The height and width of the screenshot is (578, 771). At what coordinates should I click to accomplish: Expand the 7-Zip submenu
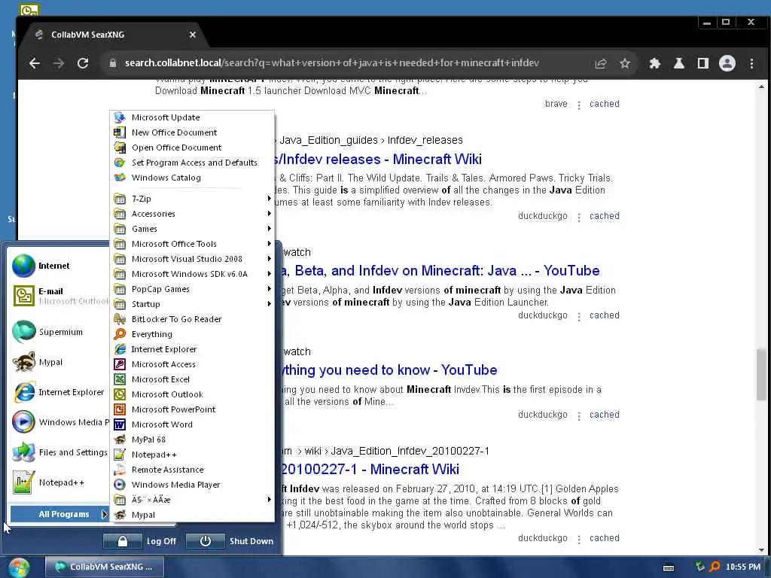[192, 199]
